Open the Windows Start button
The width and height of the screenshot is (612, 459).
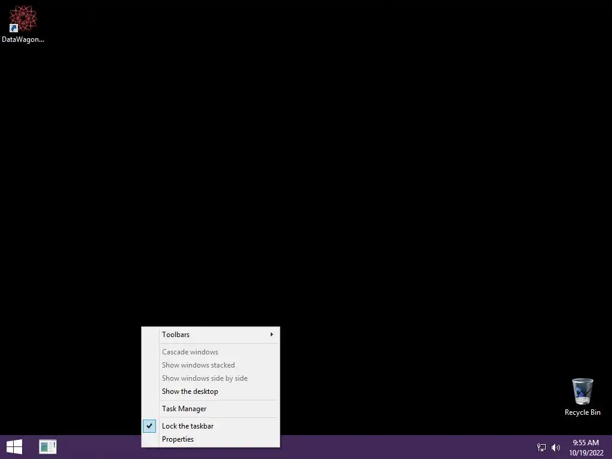14,447
